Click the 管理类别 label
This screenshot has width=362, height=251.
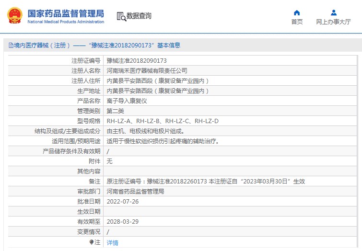[x=89, y=111]
